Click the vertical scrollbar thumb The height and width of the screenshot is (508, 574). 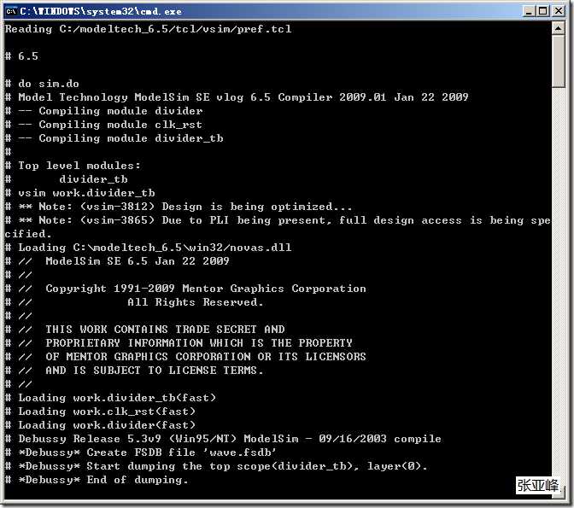pos(558,61)
